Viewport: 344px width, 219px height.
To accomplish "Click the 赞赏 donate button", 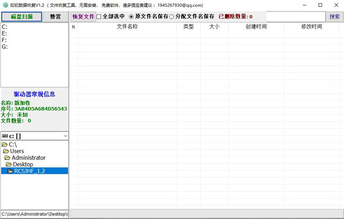I will pos(56,17).
